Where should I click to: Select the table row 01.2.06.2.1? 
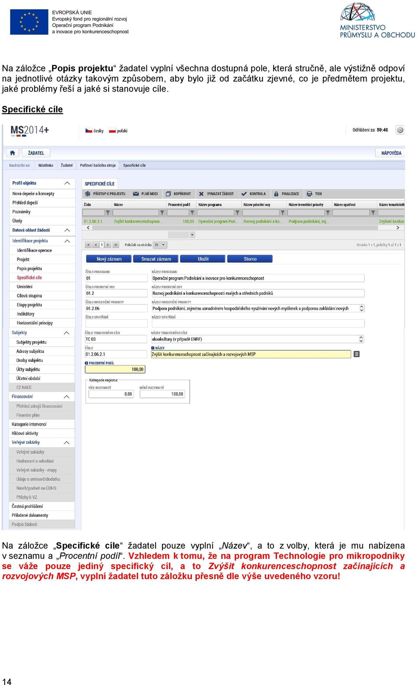click(x=243, y=222)
